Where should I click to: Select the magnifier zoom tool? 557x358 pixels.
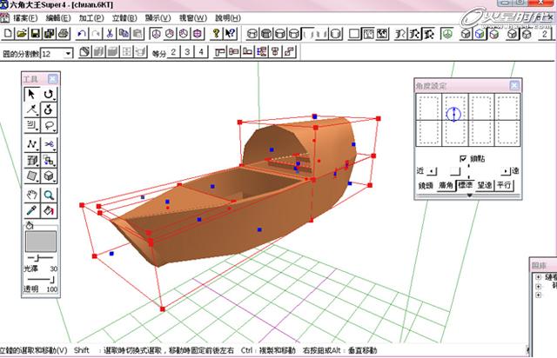click(x=49, y=195)
